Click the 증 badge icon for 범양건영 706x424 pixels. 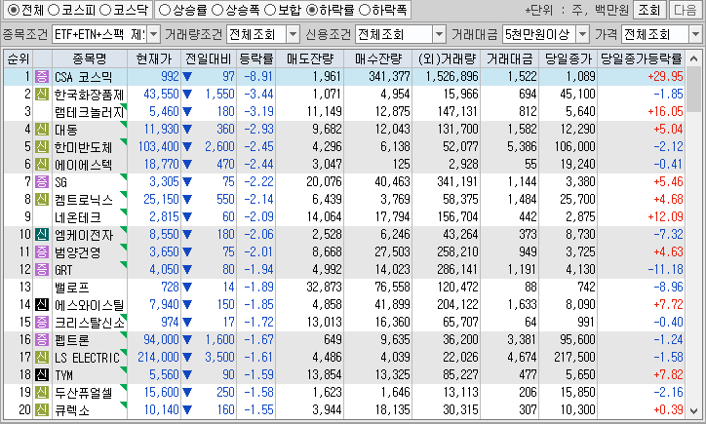click(42, 252)
